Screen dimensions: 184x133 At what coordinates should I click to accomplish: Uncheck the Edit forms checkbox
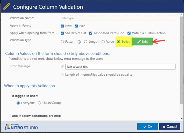coord(76,26)
